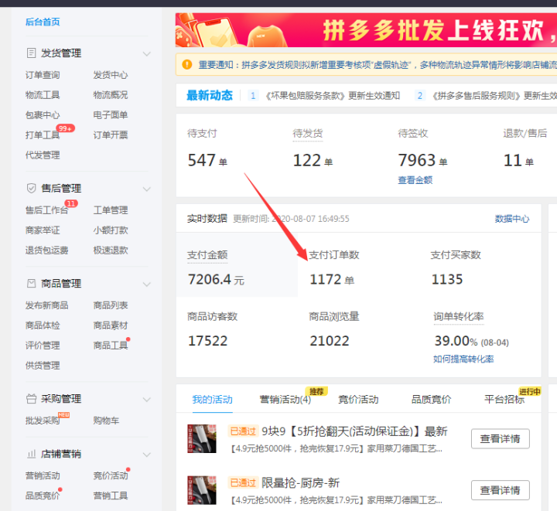
Task: Open 营销活动 in sidebar
Action: coord(43,475)
